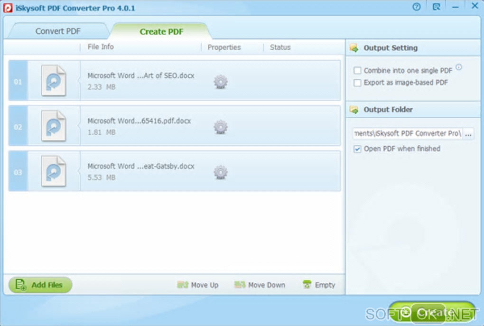Click file thumbnail icon for Art of SEO.docx
The height and width of the screenshot is (326, 484).
pyautogui.click(x=54, y=81)
